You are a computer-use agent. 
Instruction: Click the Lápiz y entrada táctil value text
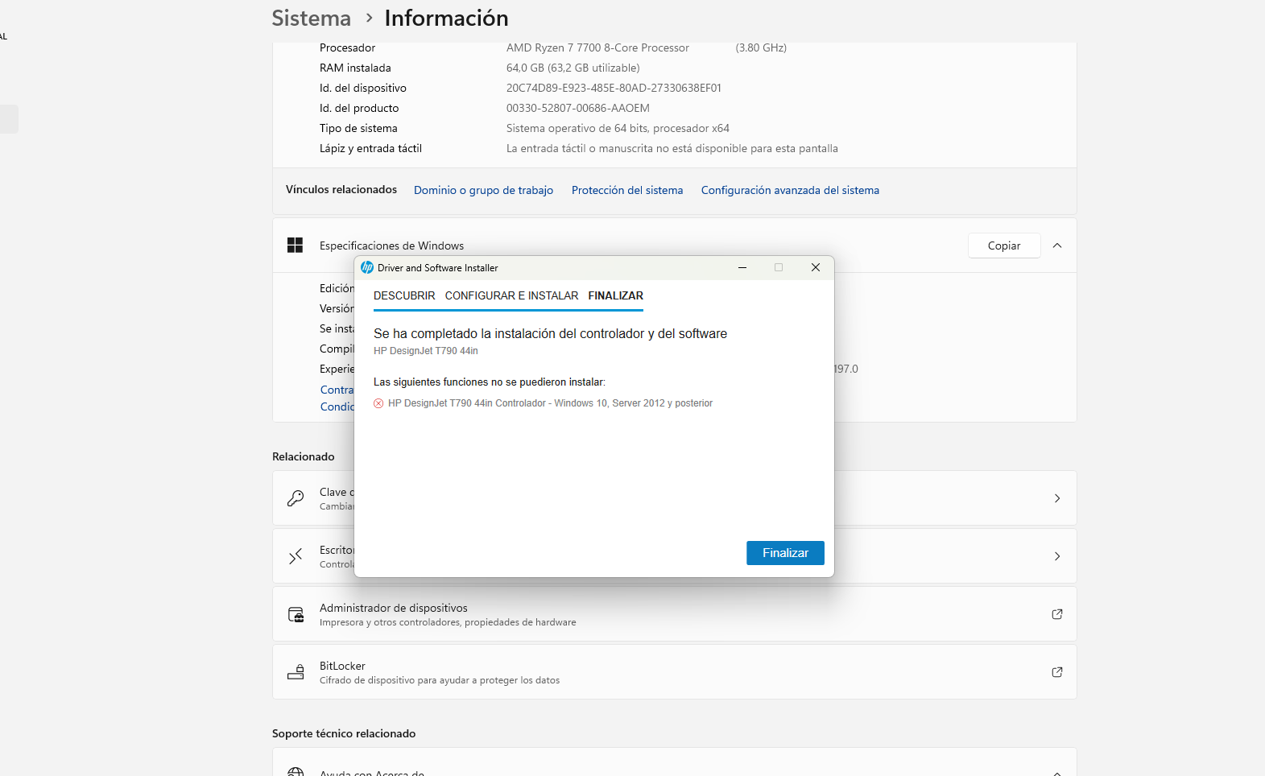(x=672, y=149)
